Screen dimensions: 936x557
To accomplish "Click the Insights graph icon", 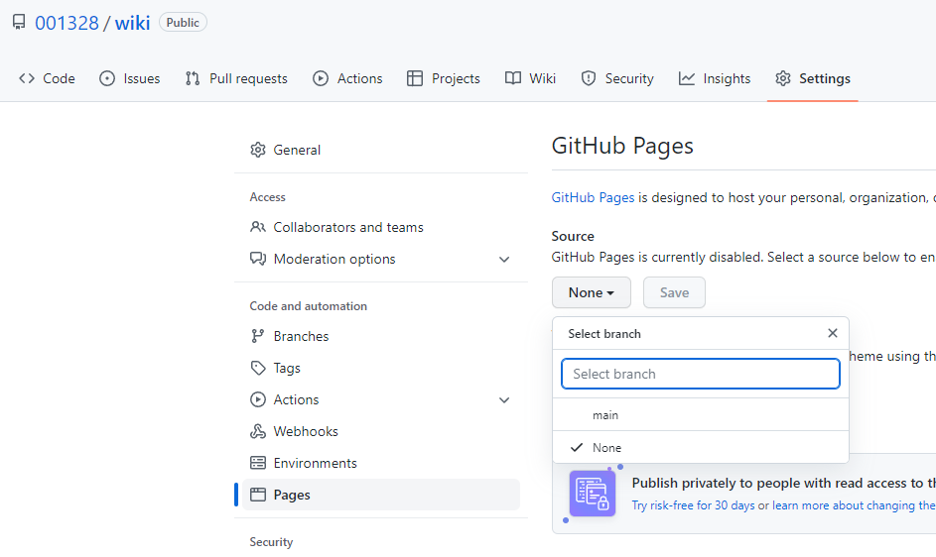I will point(687,78).
